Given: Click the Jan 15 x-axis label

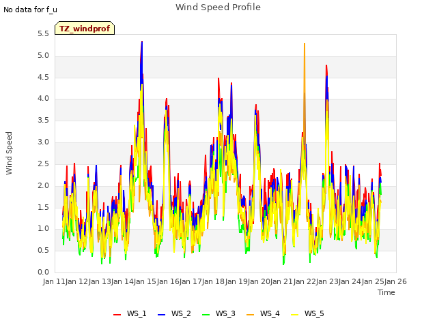Looking at the screenshot, I should point(145,281).
